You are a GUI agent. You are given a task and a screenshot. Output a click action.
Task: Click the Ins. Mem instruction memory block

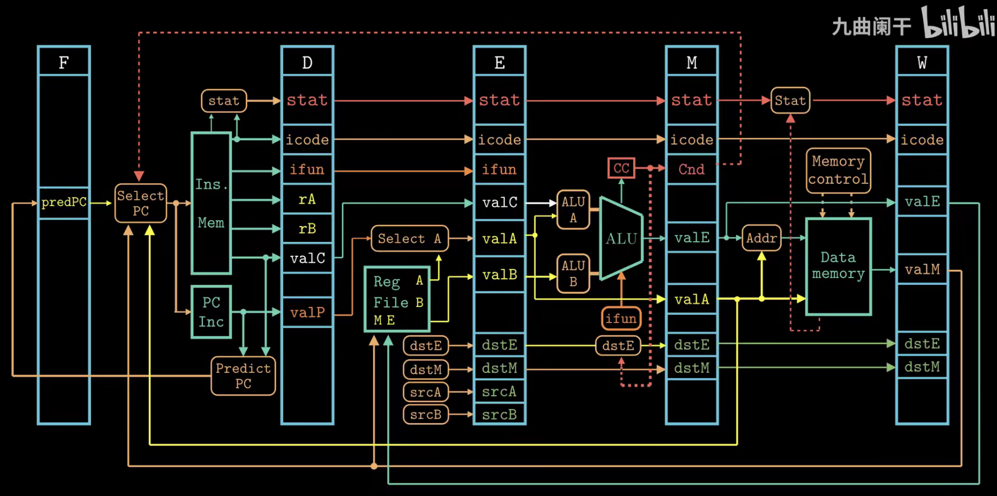(211, 203)
